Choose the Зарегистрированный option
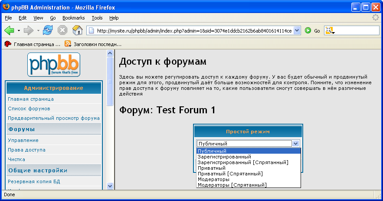Viewport: 383px width, 201px height. (x=249, y=157)
